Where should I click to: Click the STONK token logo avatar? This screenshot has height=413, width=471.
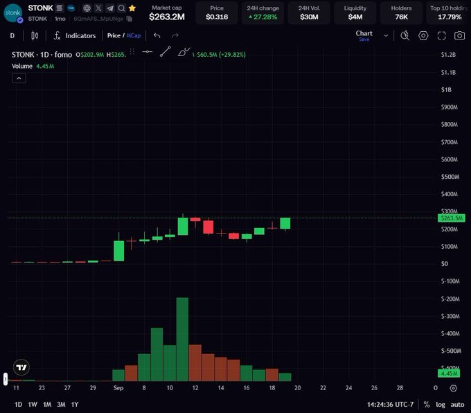(13, 13)
